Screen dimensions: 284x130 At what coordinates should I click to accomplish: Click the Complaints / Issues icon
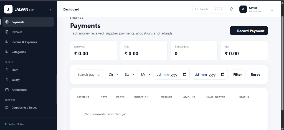(x=7, y=107)
